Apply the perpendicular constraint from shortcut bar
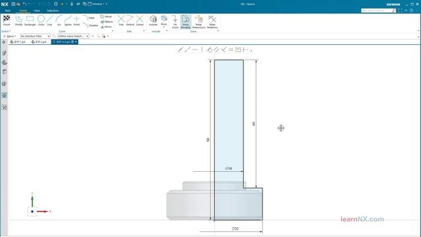 coord(224,50)
